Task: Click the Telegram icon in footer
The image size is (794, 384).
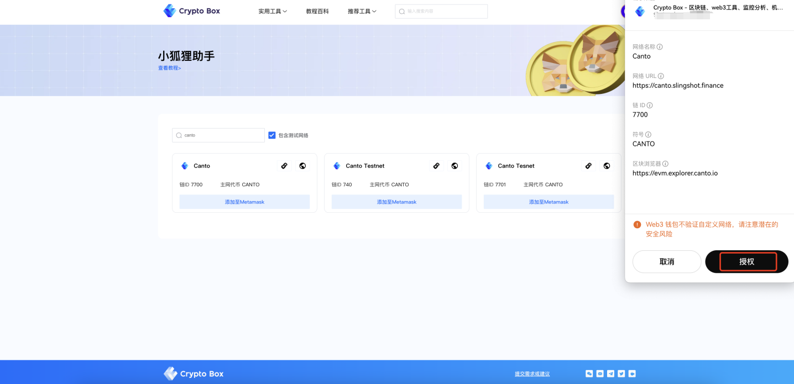Action: tap(610, 374)
